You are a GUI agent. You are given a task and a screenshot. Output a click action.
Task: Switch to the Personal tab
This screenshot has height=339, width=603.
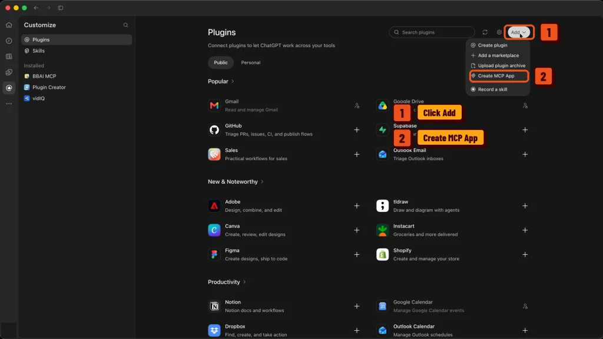pyautogui.click(x=251, y=62)
